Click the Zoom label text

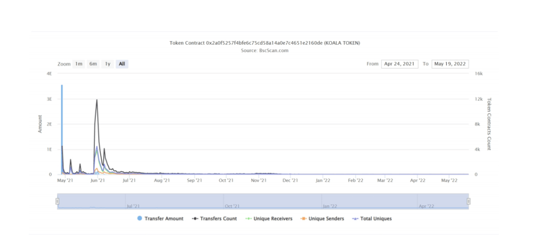(64, 64)
